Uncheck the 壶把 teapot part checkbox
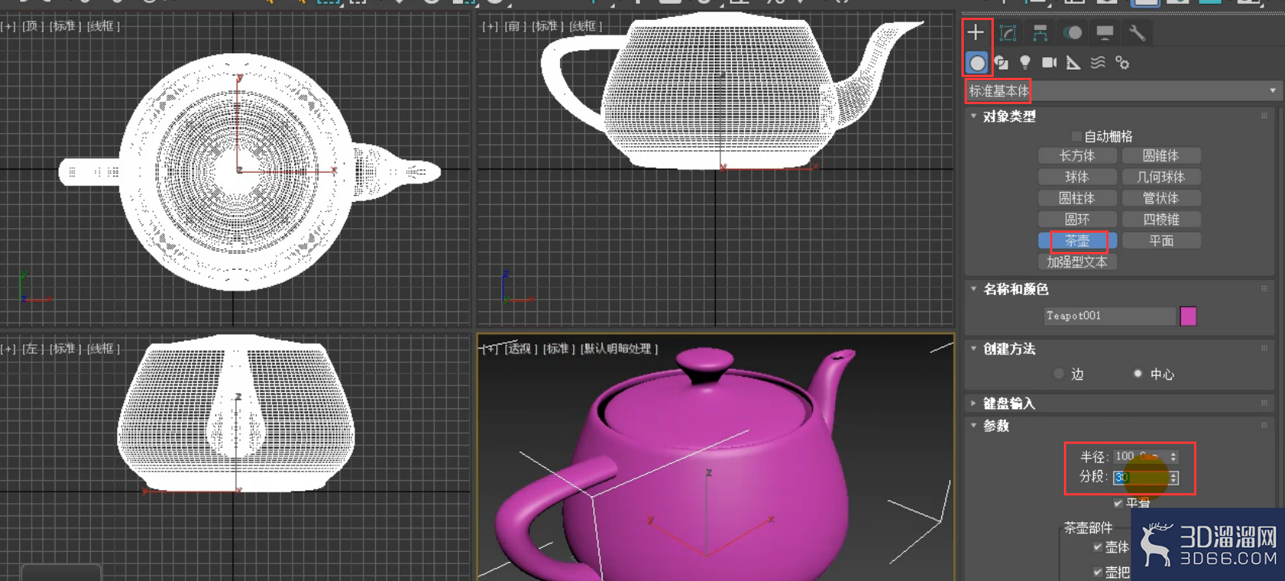 click(1098, 572)
